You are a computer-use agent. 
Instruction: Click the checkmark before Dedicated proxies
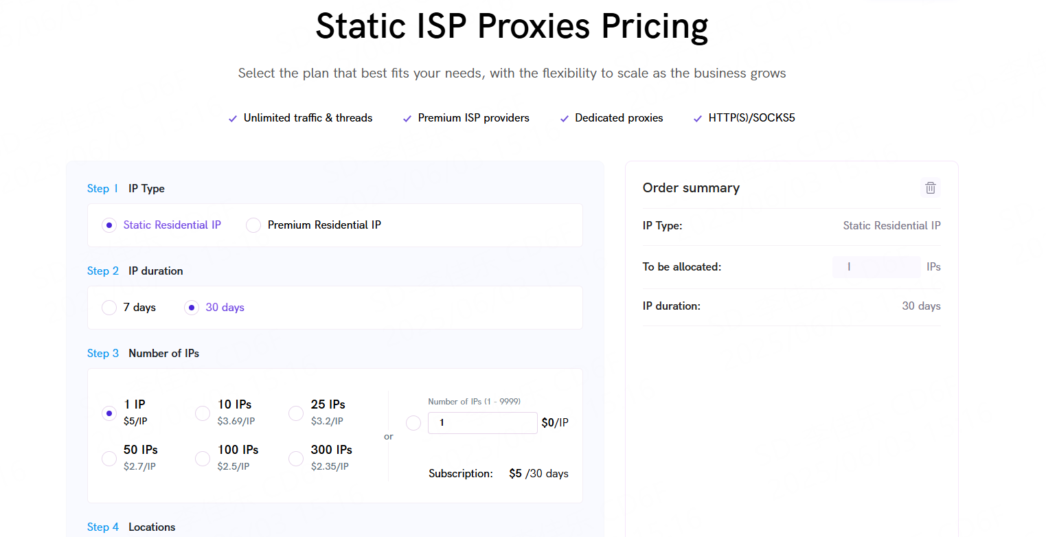click(x=565, y=119)
